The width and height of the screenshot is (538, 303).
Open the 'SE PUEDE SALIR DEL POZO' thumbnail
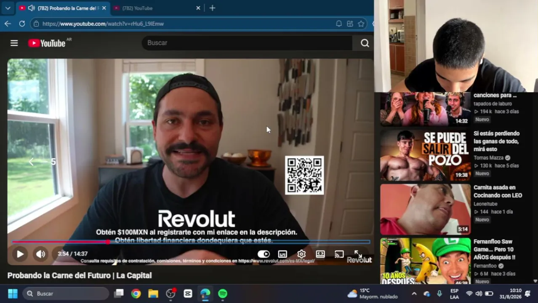pos(425,155)
